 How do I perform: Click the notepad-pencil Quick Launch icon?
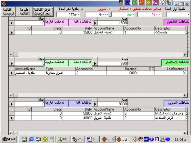pyautogui.click(x=24, y=139)
